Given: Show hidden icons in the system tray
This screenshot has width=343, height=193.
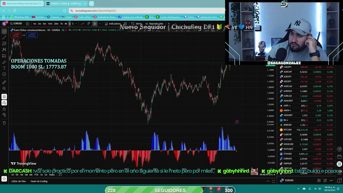Looking at the screenshot, I should pos(298,189).
